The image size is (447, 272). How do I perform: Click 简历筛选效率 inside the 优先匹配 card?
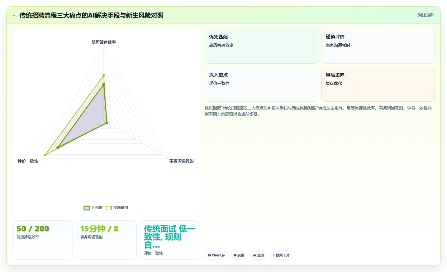[221, 45]
